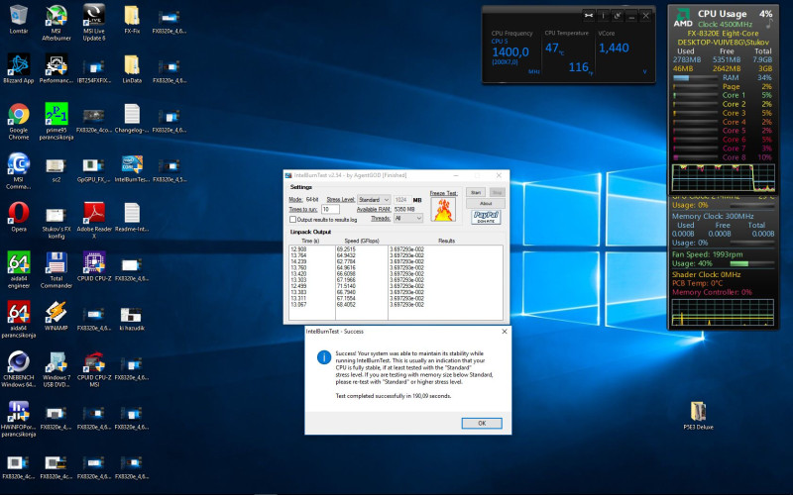This screenshot has height=495, width=793.
Task: Click the Stop button in IntelBurnTest
Action: click(x=498, y=192)
